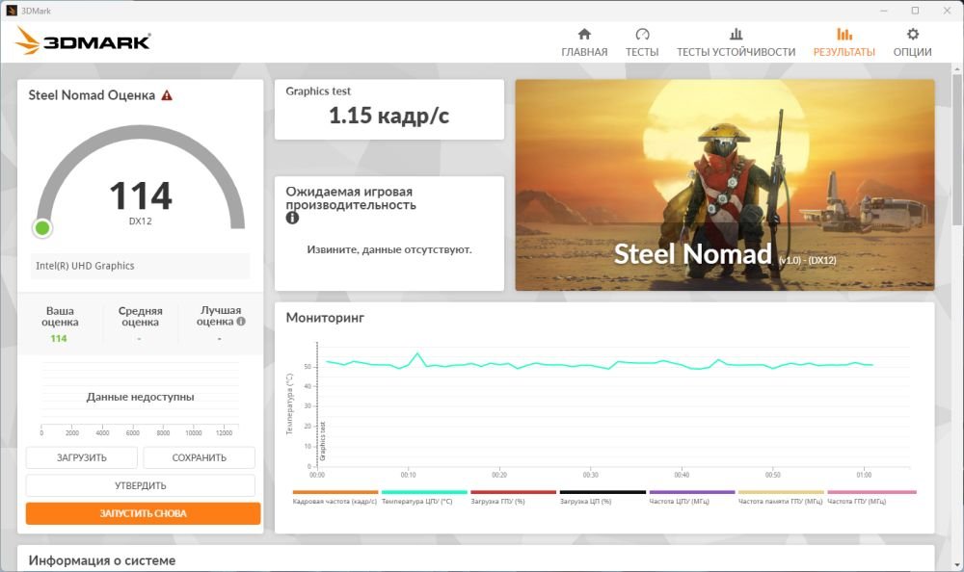Screen dimensions: 964x572
Task: Click the green score indicator dot on gauge
Action: [x=42, y=228]
